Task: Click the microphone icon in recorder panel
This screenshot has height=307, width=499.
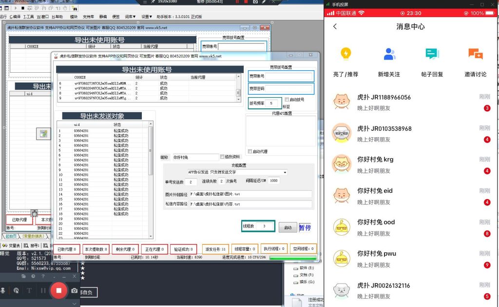Action: (x=3, y=290)
